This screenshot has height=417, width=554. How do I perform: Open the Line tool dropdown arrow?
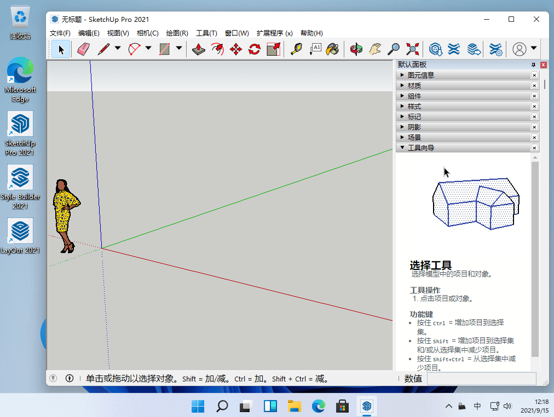click(118, 48)
